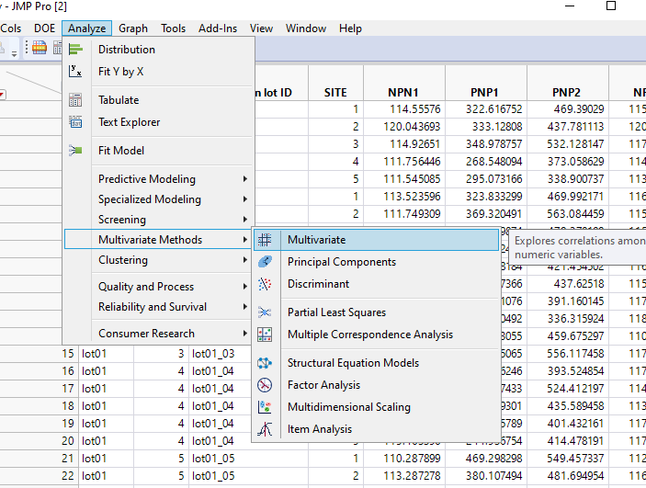The height and width of the screenshot is (488, 646).
Task: Open the Graph menu
Action: tap(133, 28)
